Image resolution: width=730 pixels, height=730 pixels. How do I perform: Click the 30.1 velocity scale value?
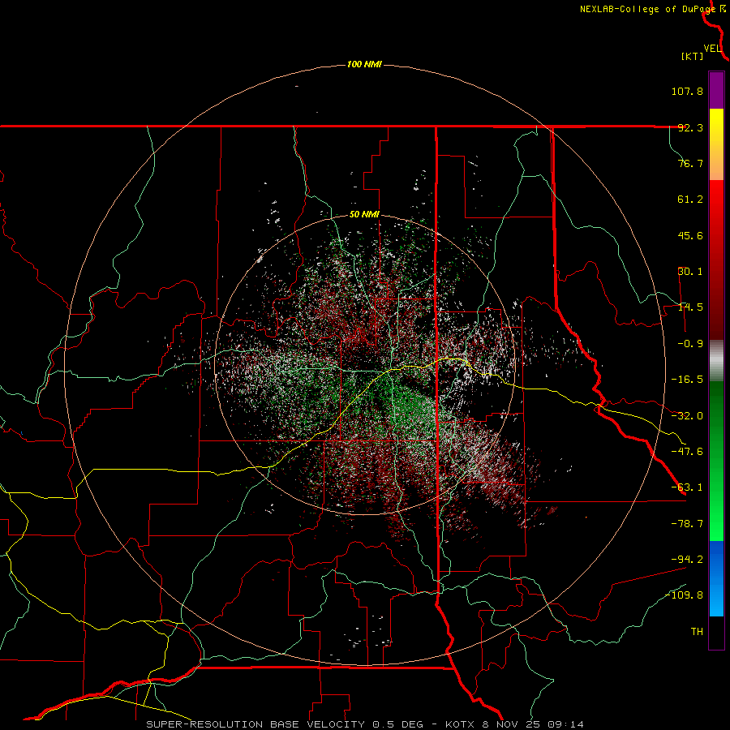[690, 272]
